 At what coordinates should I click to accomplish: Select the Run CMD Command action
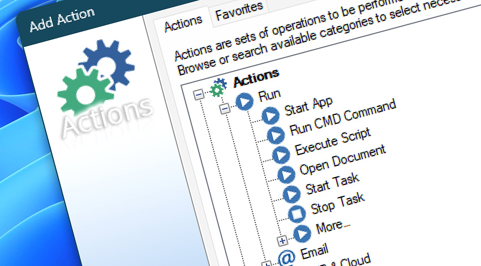[x=343, y=117]
